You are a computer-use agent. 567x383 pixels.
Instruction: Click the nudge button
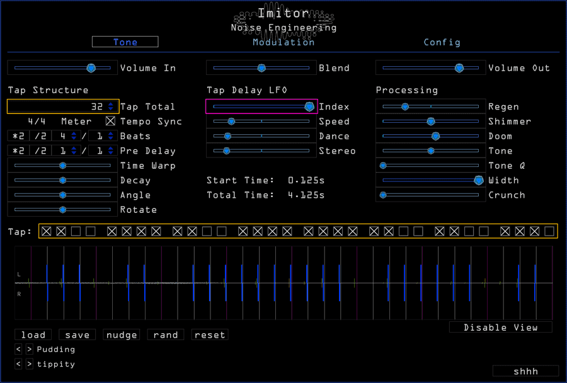point(122,335)
